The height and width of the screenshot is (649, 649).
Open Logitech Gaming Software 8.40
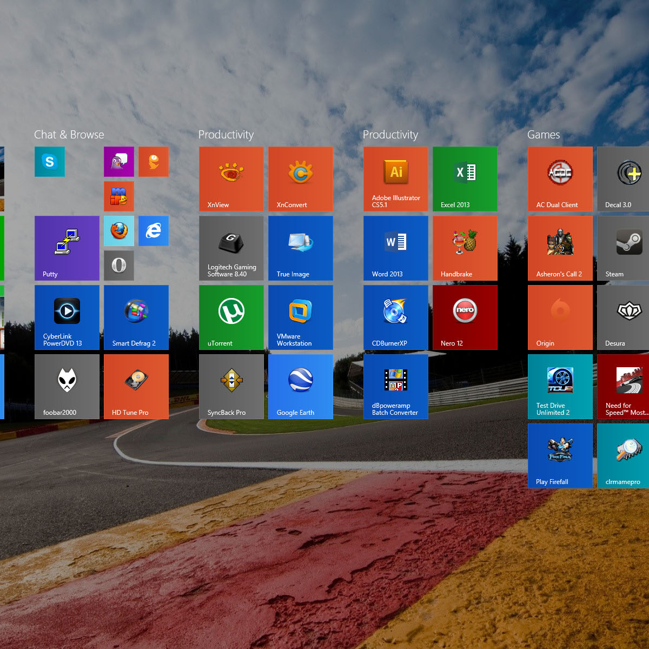231,248
